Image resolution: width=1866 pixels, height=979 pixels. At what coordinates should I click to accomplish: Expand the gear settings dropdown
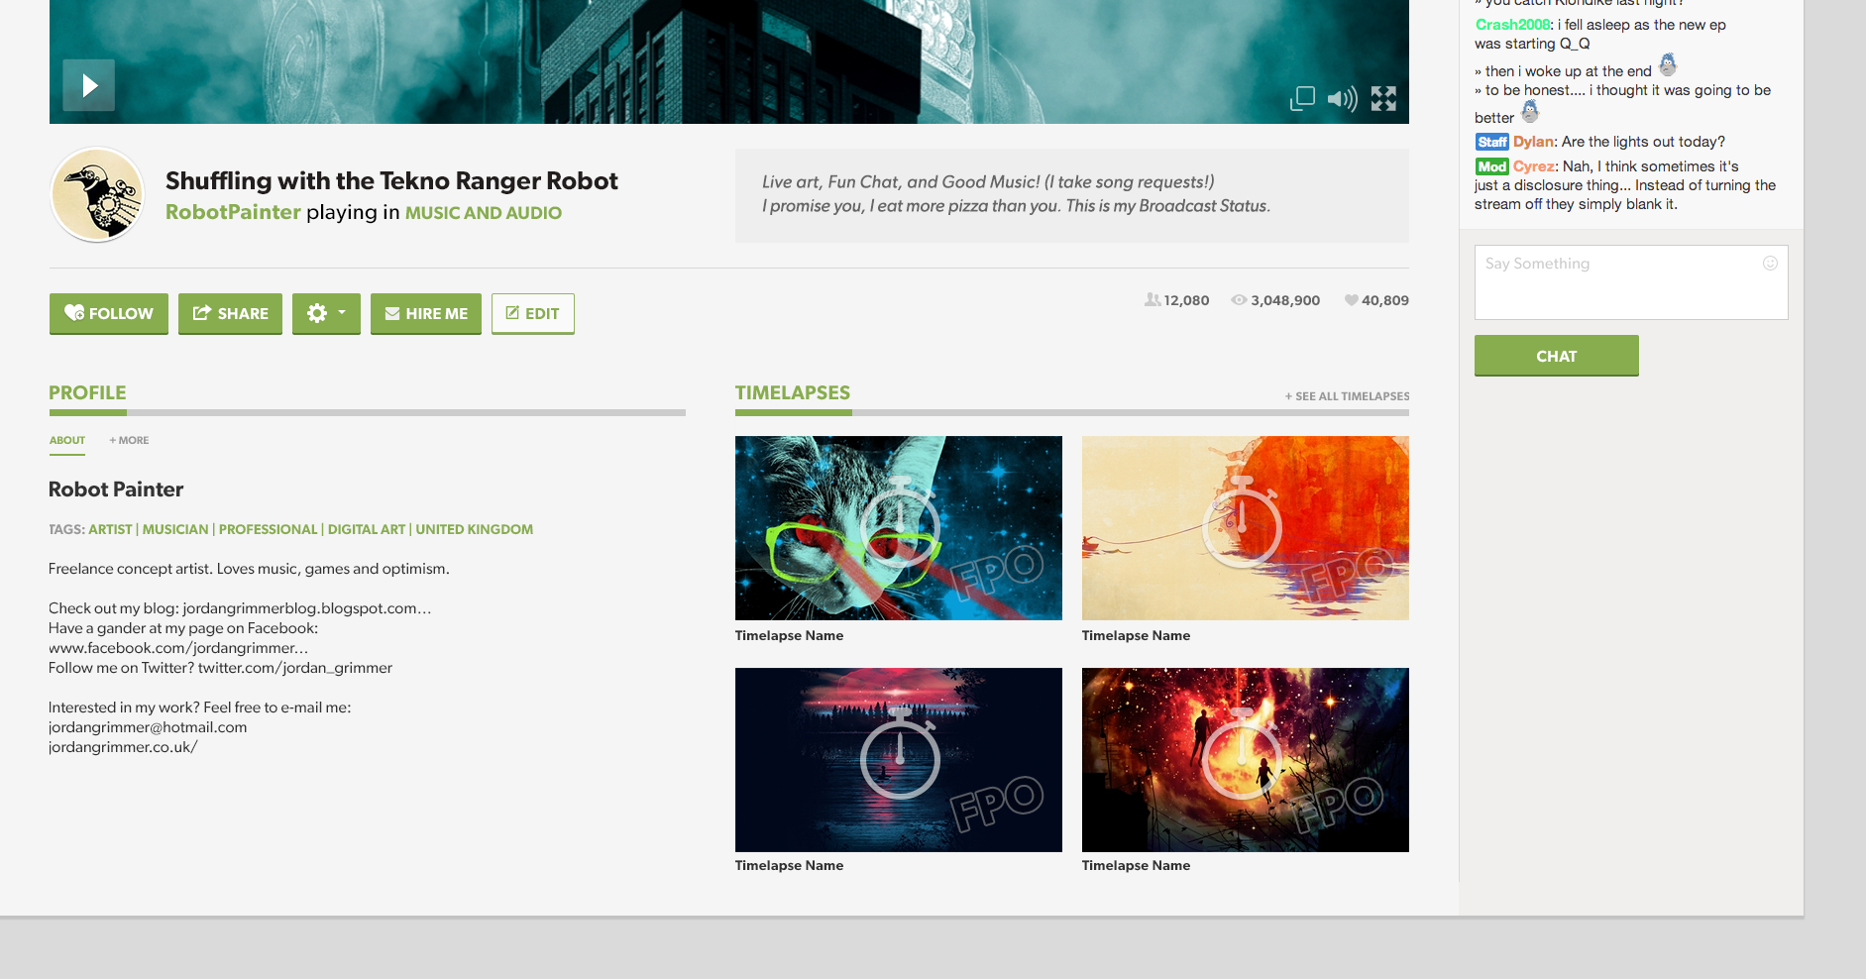click(x=326, y=313)
